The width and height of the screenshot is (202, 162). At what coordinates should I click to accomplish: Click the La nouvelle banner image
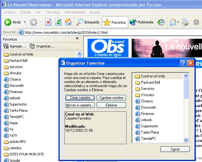click(x=167, y=48)
